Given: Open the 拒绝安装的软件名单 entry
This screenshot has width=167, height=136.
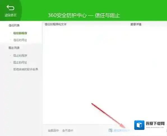Looking at the screenshot, I should pyautogui.click(x=26, y=69).
